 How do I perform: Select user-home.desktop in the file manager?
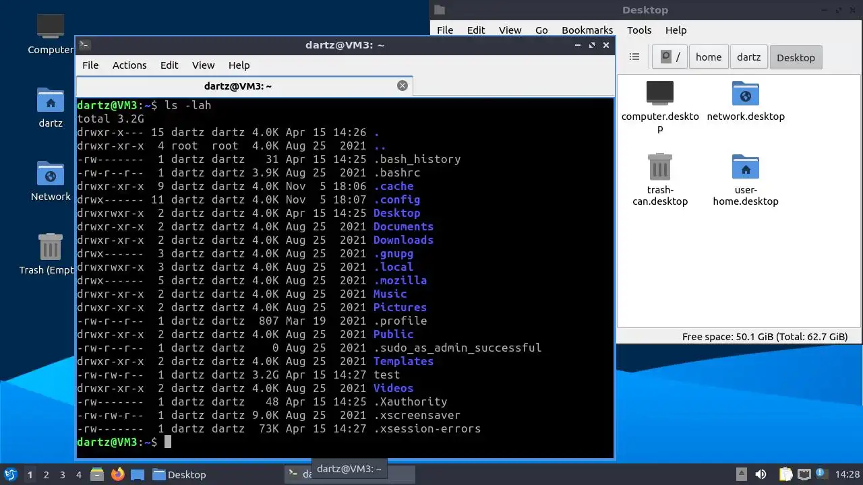(746, 179)
